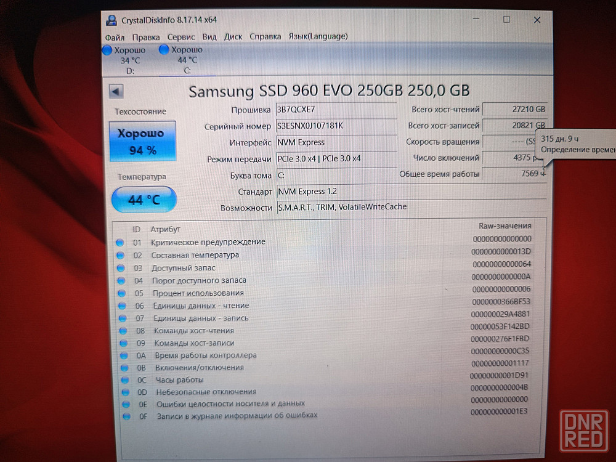Click status icon for Единицы данных - чтение

coord(122,306)
